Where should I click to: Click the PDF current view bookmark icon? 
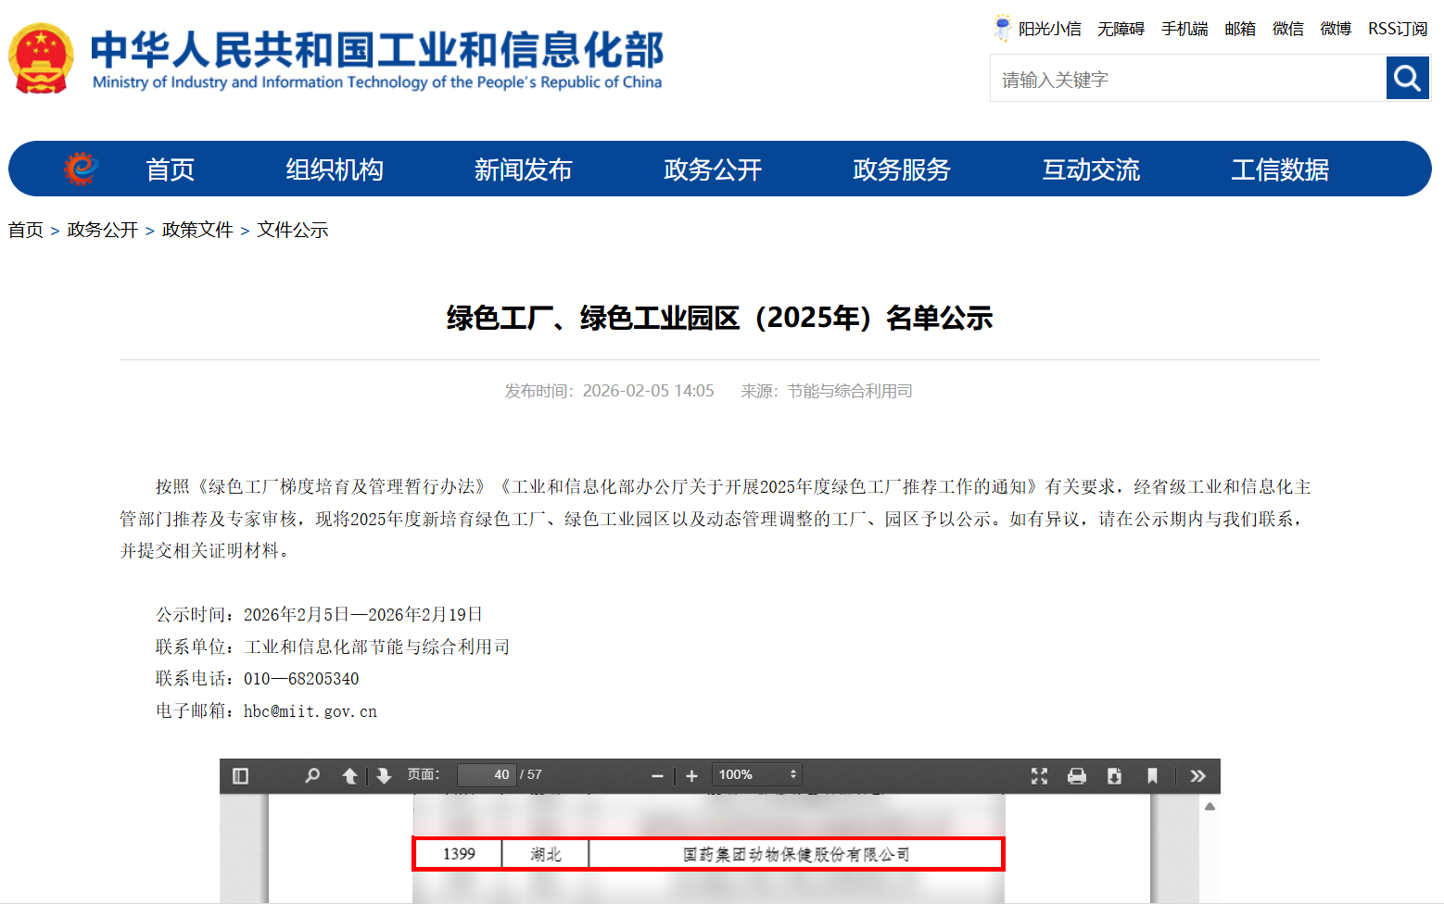tap(1152, 776)
